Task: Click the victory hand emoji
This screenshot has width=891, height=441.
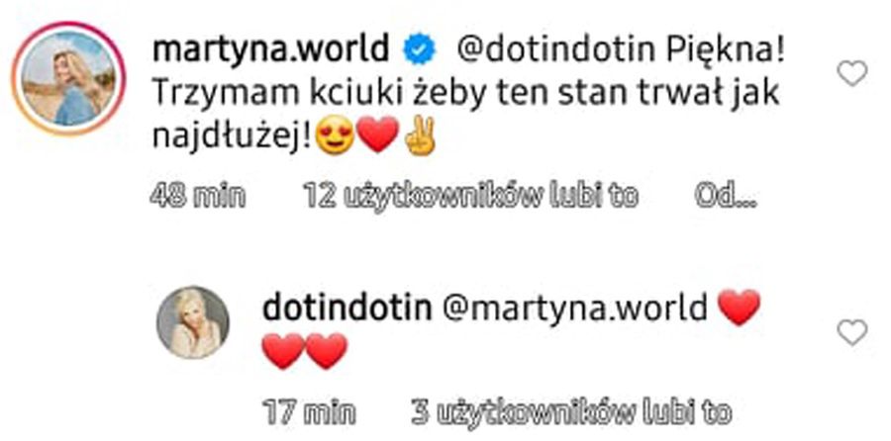Action: pos(420,136)
